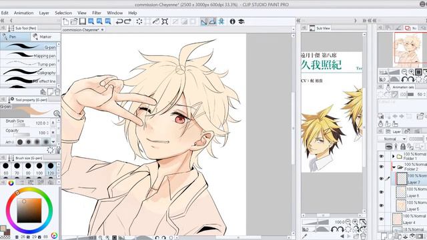Screen dimensions: 427x240
Task: Click the Brush Size 120.0 stepper arrows
Action: (x=47, y=123)
